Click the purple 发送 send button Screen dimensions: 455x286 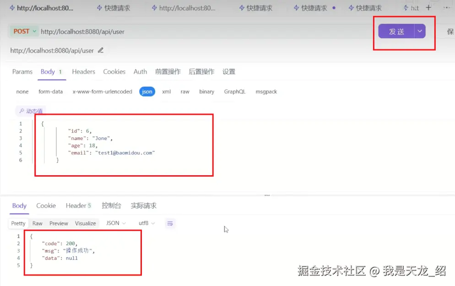(x=396, y=31)
